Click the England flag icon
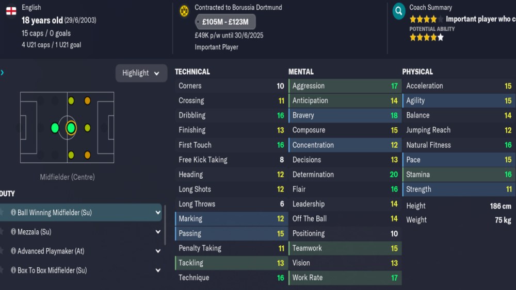Screen dimensions: 516x290 (11, 11)
